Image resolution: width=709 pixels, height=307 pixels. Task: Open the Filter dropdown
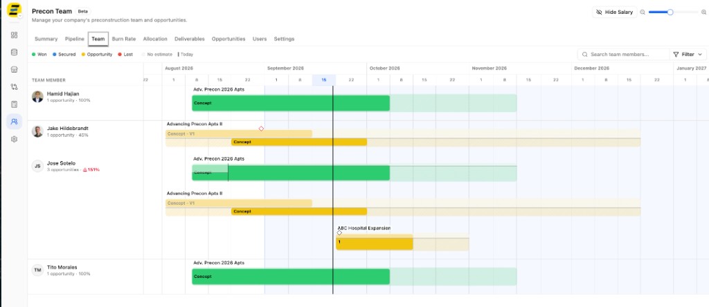688,54
